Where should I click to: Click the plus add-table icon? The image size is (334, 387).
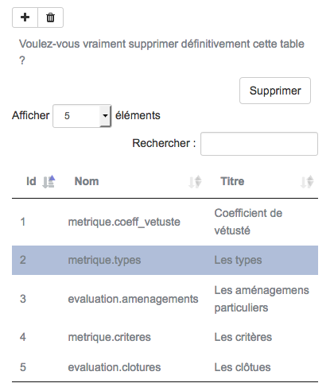click(25, 17)
